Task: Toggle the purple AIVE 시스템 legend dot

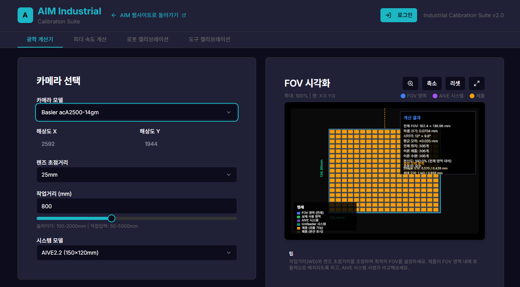Action: coord(435,96)
